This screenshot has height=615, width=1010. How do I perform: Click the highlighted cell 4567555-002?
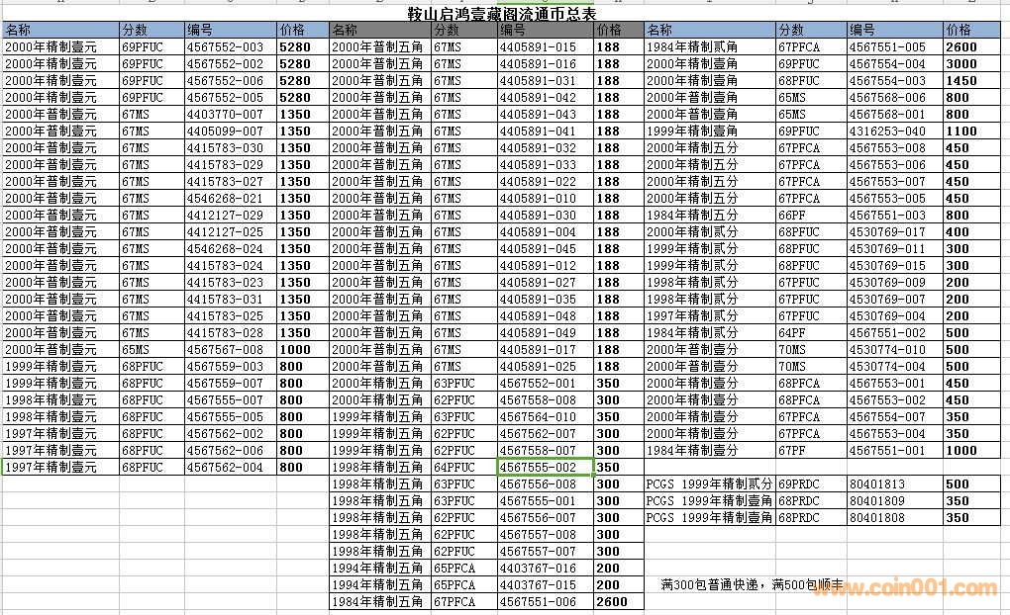[x=544, y=468]
